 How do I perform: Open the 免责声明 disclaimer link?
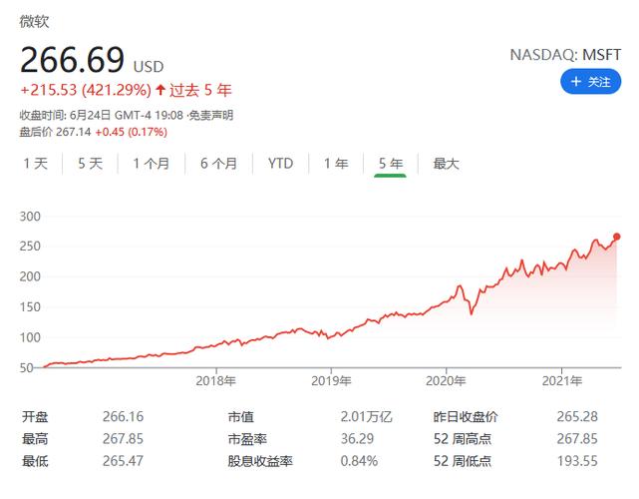(211, 116)
